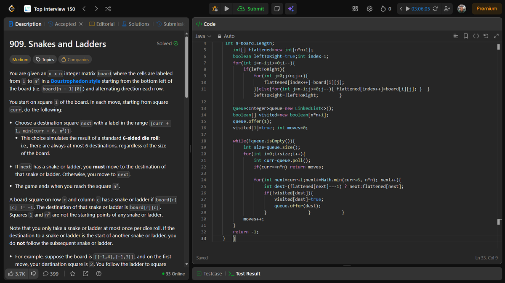Click the code bookmark icon
Viewport: 505px width, 283px height.
point(466,36)
